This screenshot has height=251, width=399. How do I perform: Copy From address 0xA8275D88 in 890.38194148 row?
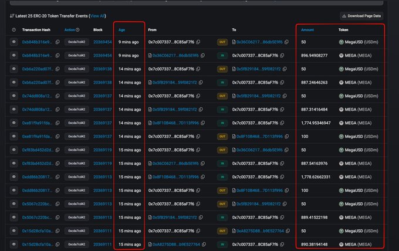click(x=204, y=245)
